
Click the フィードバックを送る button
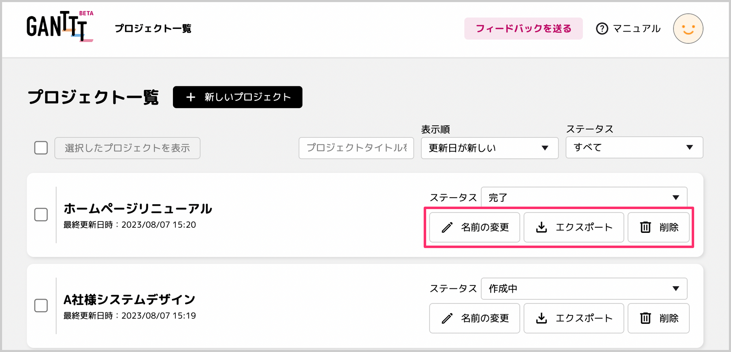(x=523, y=29)
